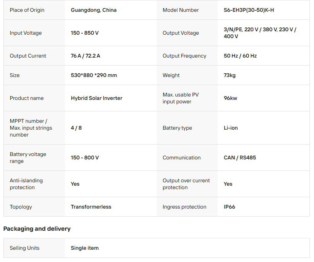Select the Place of Origin label
Screen dimensions: 314x262
(x=27, y=10)
